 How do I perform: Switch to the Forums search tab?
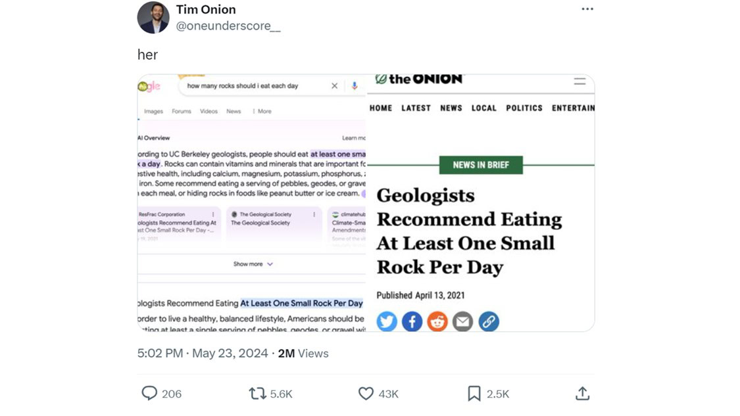pyautogui.click(x=182, y=112)
